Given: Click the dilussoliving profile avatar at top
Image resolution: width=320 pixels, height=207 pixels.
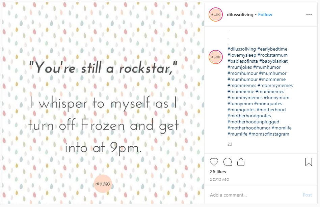Looking at the screenshot, I should pos(215,14).
